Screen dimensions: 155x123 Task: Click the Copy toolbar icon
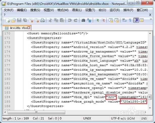[56, 20]
